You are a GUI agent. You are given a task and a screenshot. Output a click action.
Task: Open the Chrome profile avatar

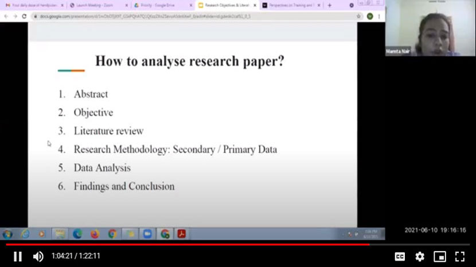(x=370, y=17)
